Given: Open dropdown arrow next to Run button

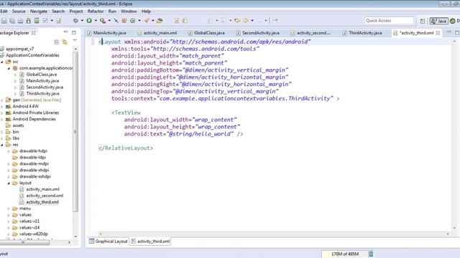Looking at the screenshot, I should click(96, 21).
